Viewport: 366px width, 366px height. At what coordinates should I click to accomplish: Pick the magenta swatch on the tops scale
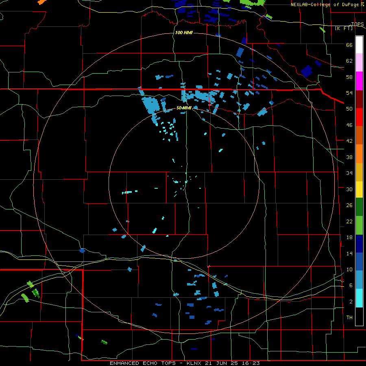(x=359, y=81)
